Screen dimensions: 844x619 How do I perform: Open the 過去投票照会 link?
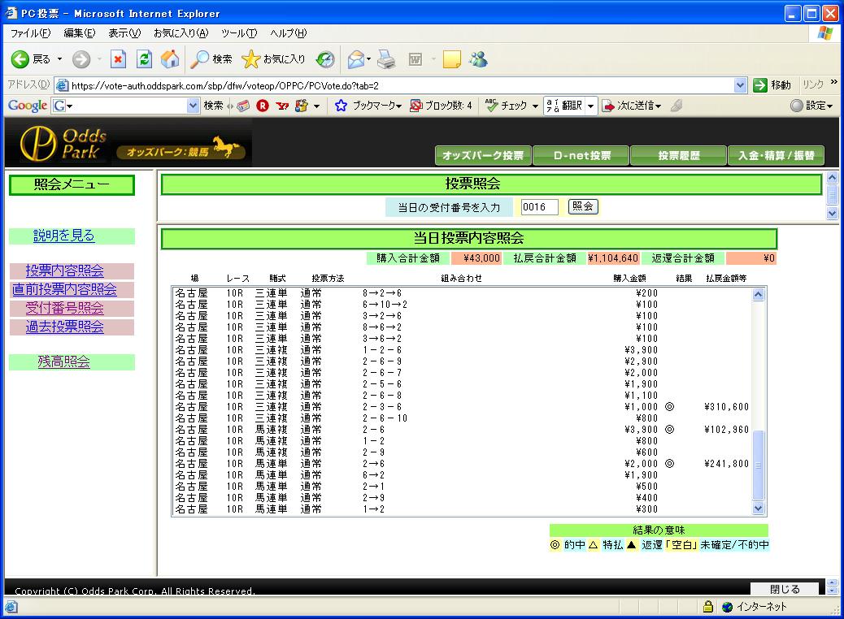tap(64, 327)
